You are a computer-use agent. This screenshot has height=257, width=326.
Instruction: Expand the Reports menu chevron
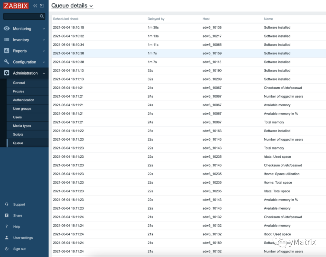[x=44, y=51]
